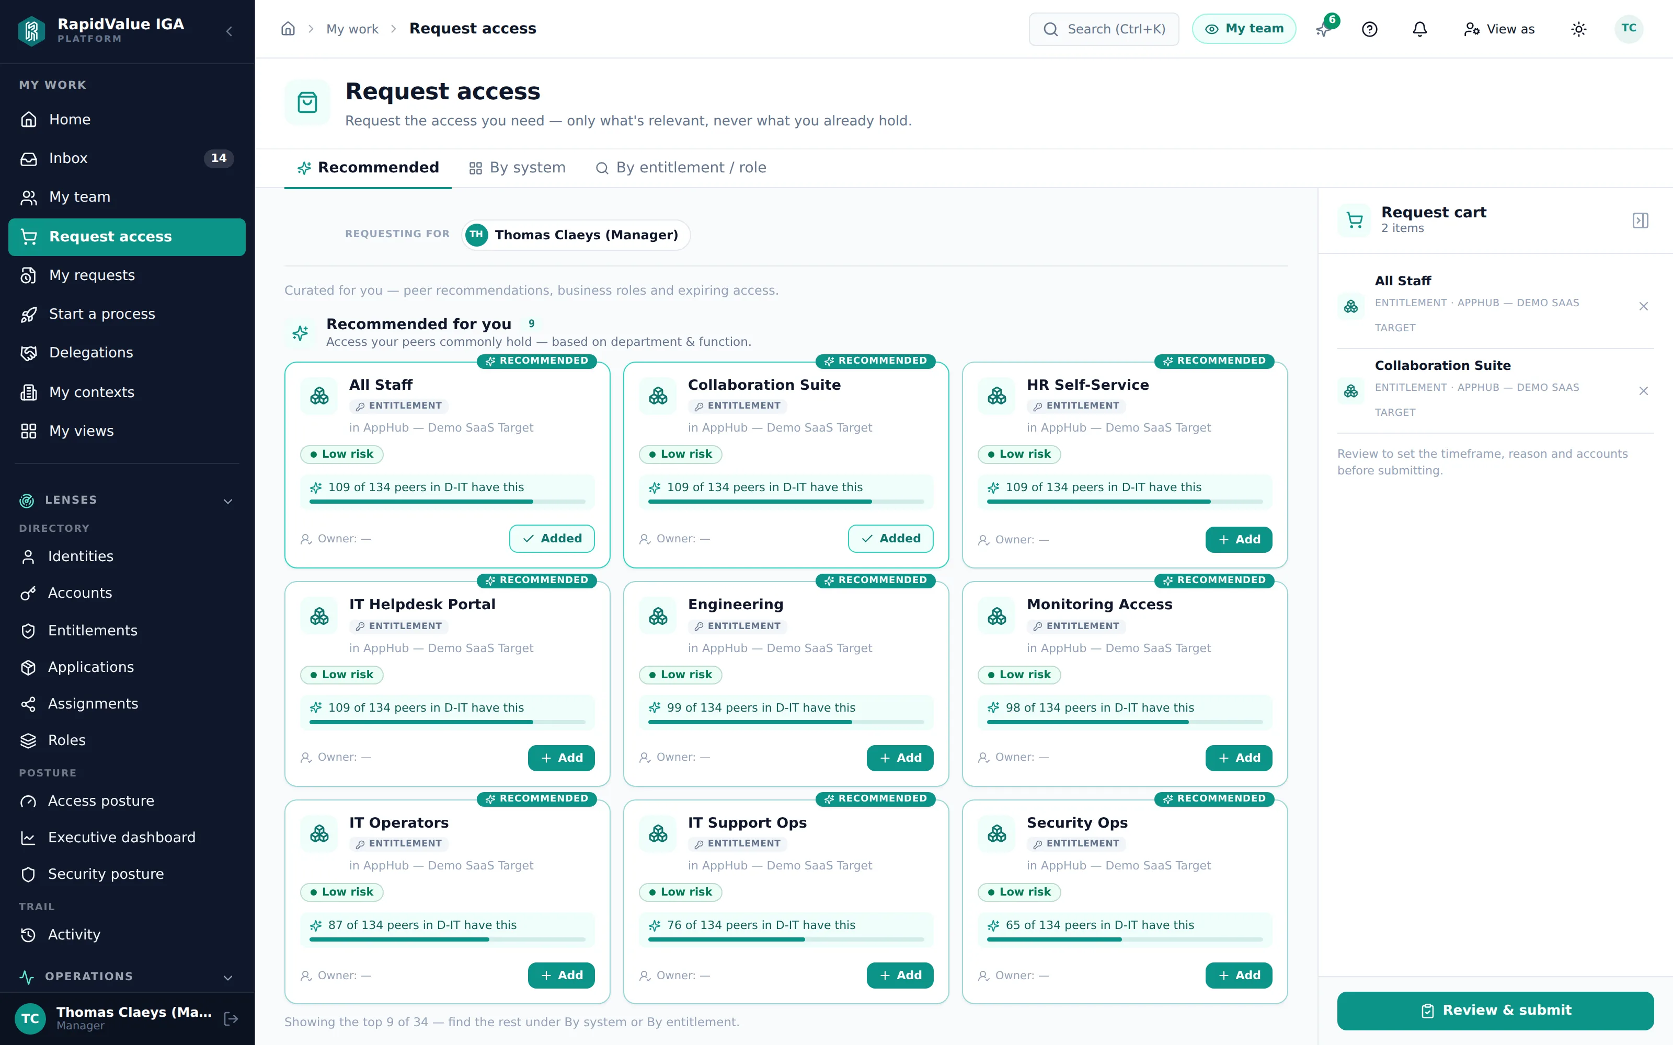Switch to the Recommended tab
Image resolution: width=1673 pixels, height=1045 pixels.
point(368,168)
